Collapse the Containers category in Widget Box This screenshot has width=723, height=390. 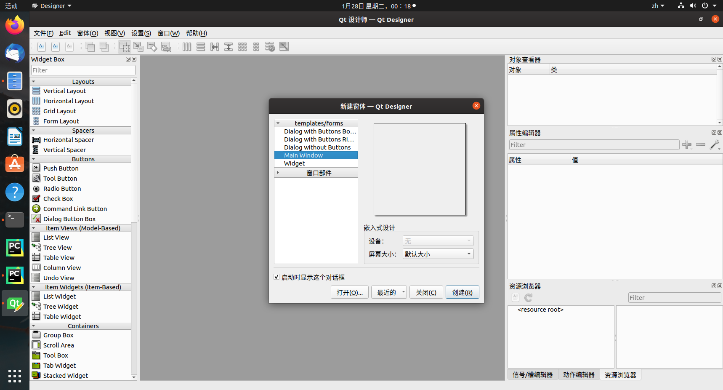point(34,326)
